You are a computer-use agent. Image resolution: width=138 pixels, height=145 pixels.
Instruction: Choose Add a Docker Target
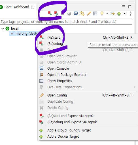tap(88, 137)
